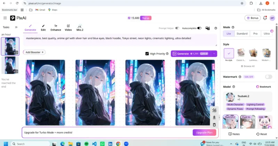Open Windows Start menu
278x146 pixels.
click(x=6, y=144)
